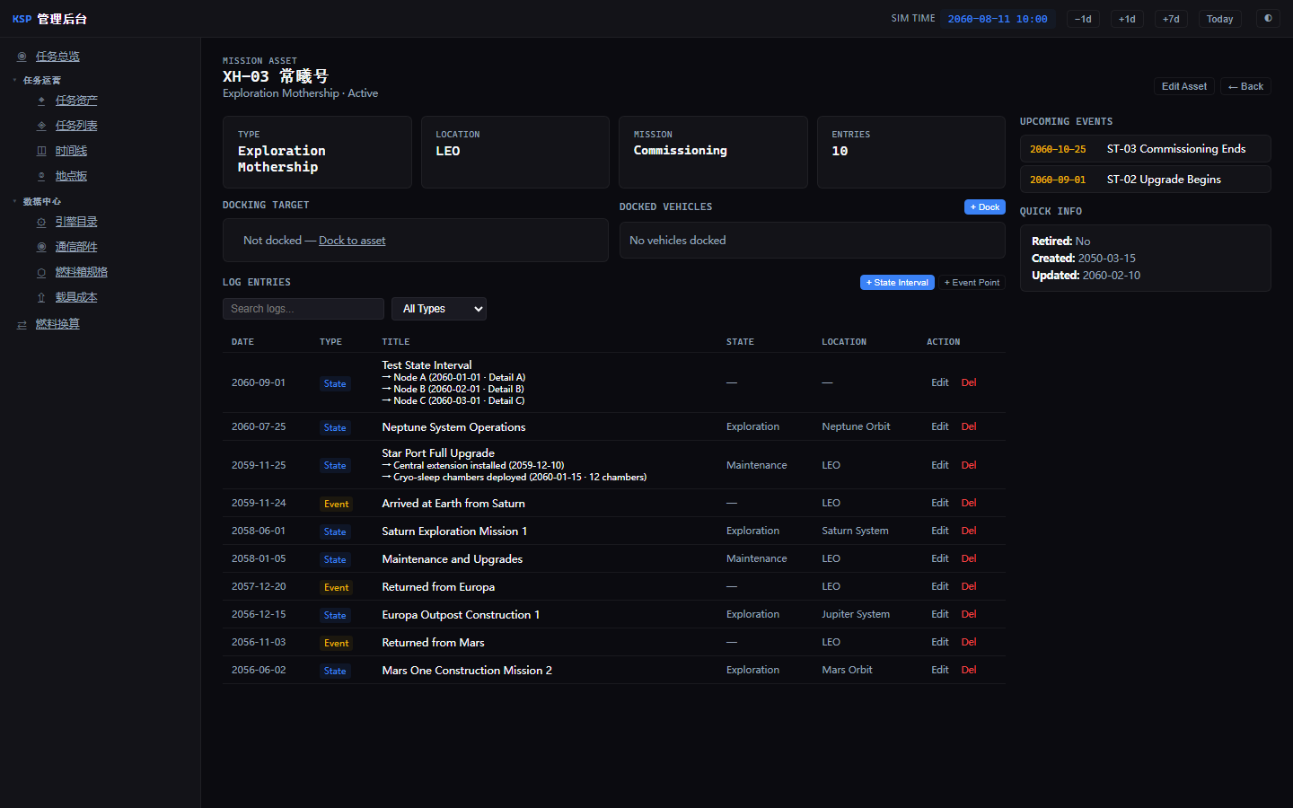1293x808 pixels.
Task: Open the ST-03 Commissioning Ends upcoming event
Action: (x=1145, y=149)
